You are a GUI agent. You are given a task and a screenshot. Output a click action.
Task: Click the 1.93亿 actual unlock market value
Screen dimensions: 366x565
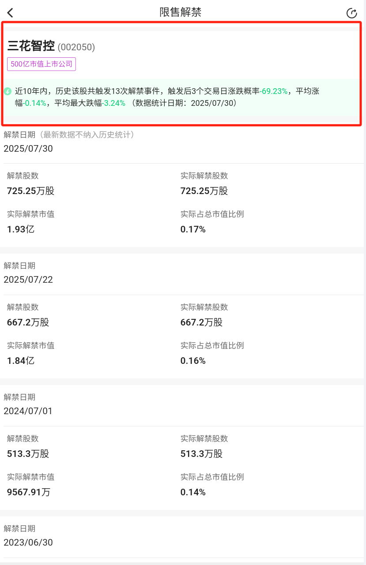click(21, 229)
